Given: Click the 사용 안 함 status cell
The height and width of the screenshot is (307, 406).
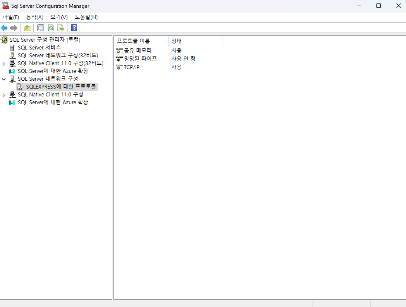Looking at the screenshot, I should coord(183,59).
